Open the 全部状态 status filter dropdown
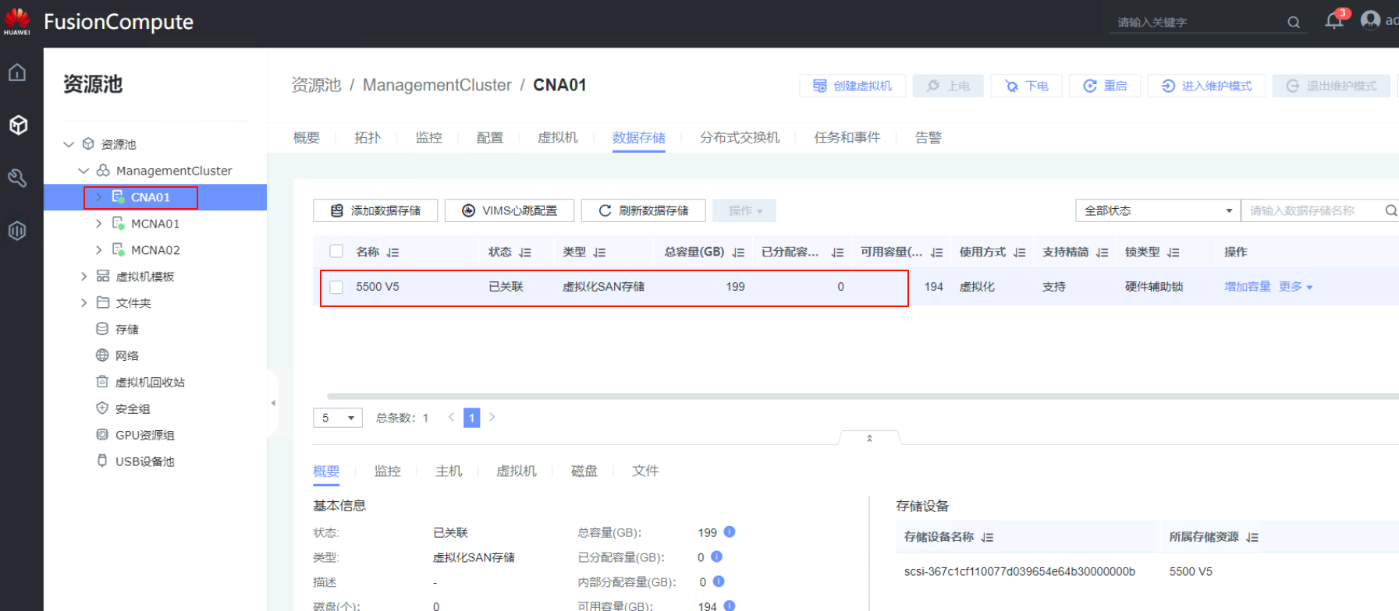Screen dimensions: 1399x611 coord(1157,210)
